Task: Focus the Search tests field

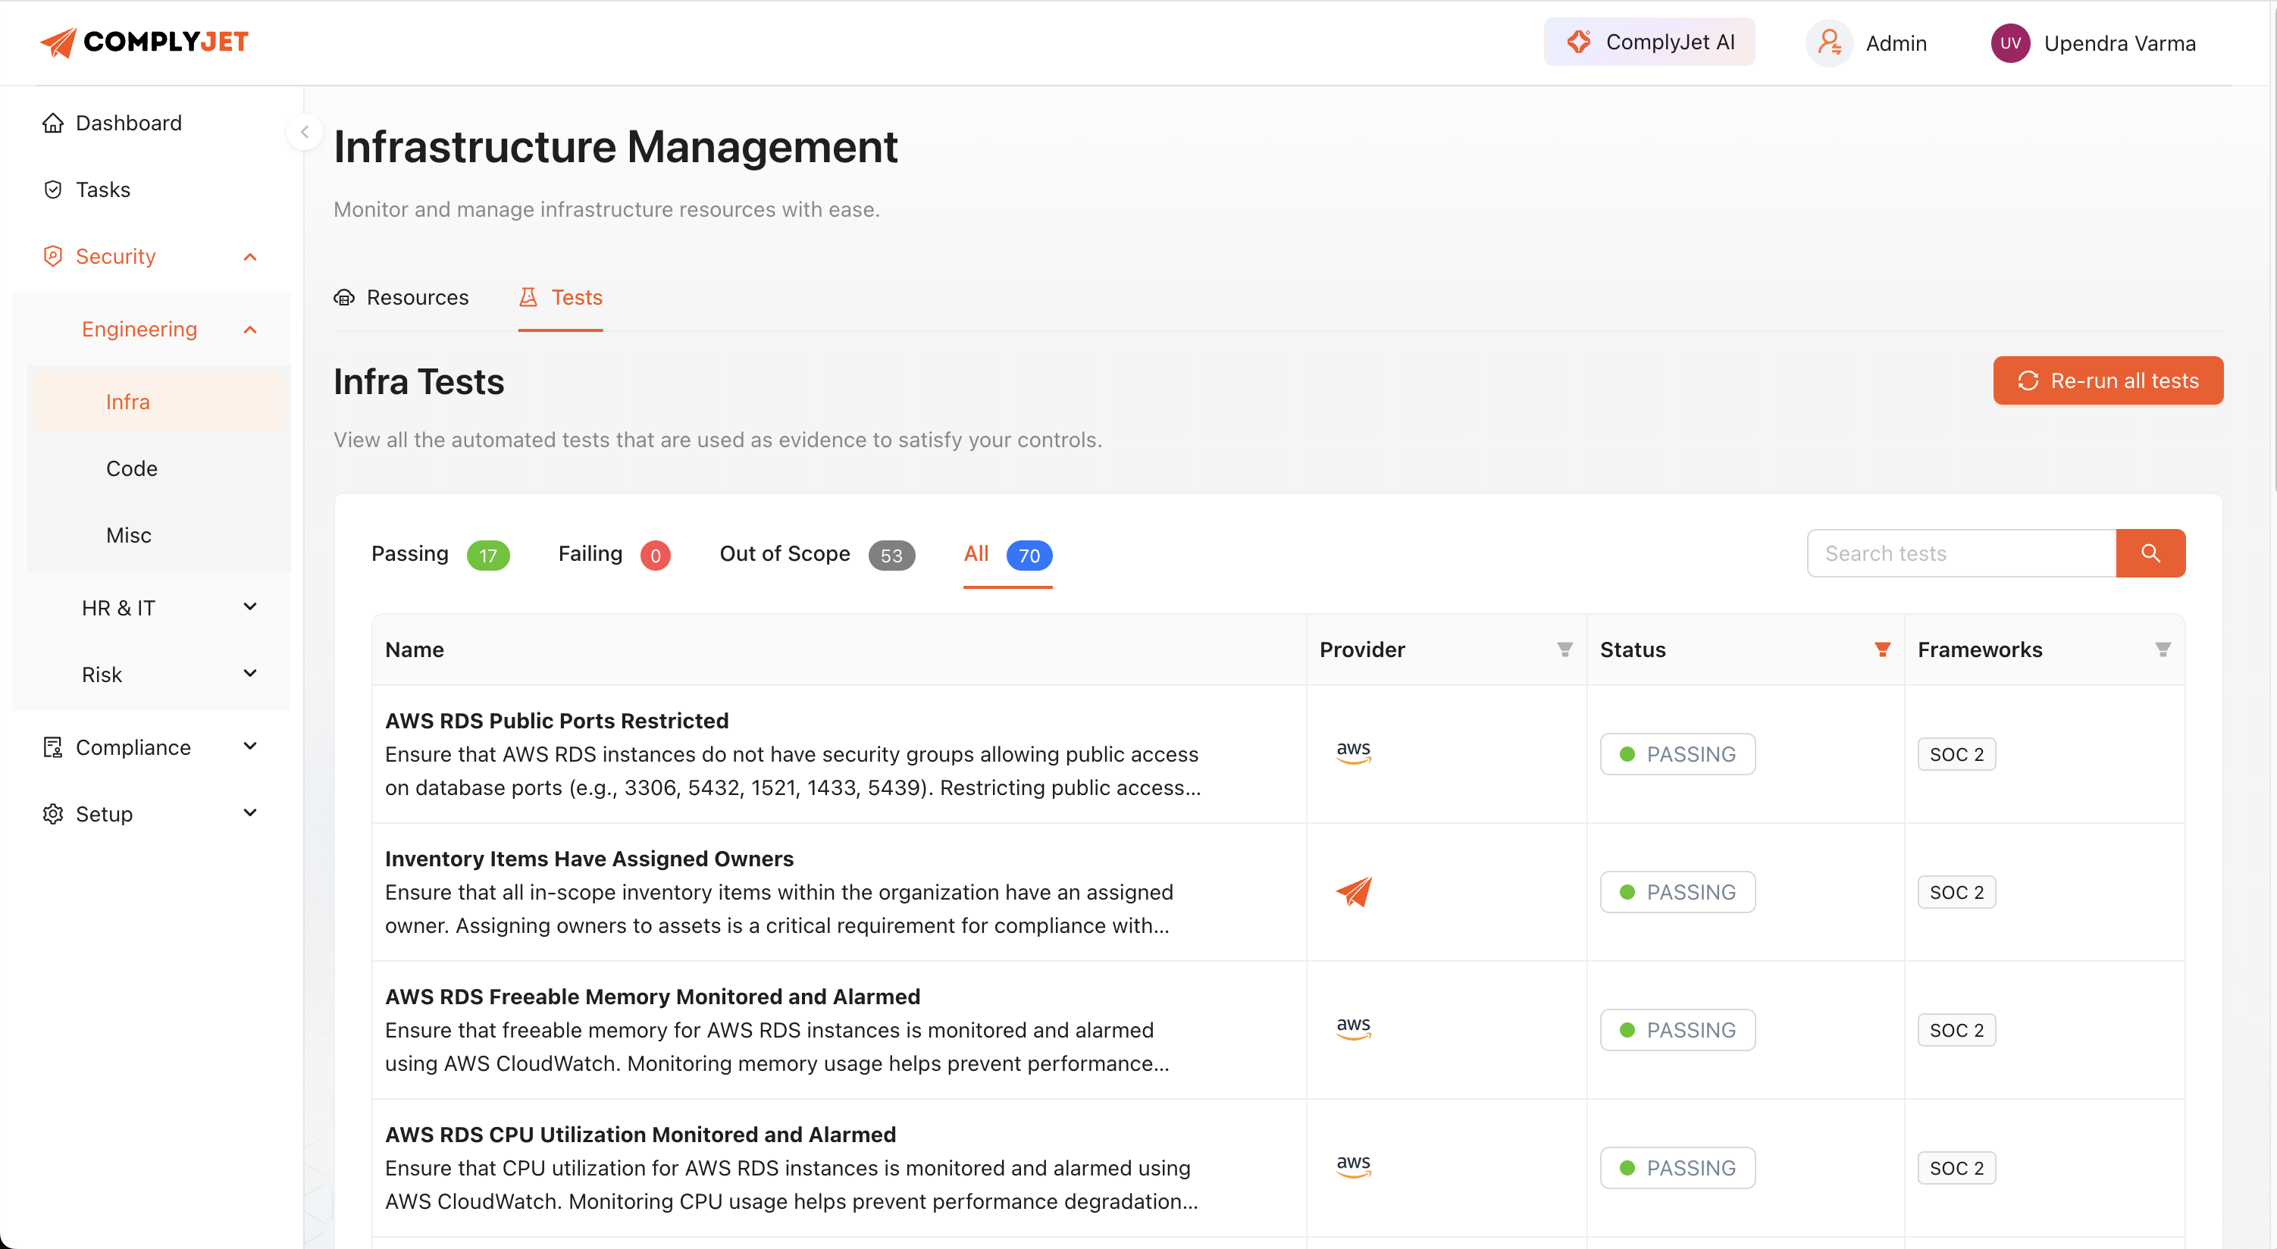Action: [x=1961, y=553]
